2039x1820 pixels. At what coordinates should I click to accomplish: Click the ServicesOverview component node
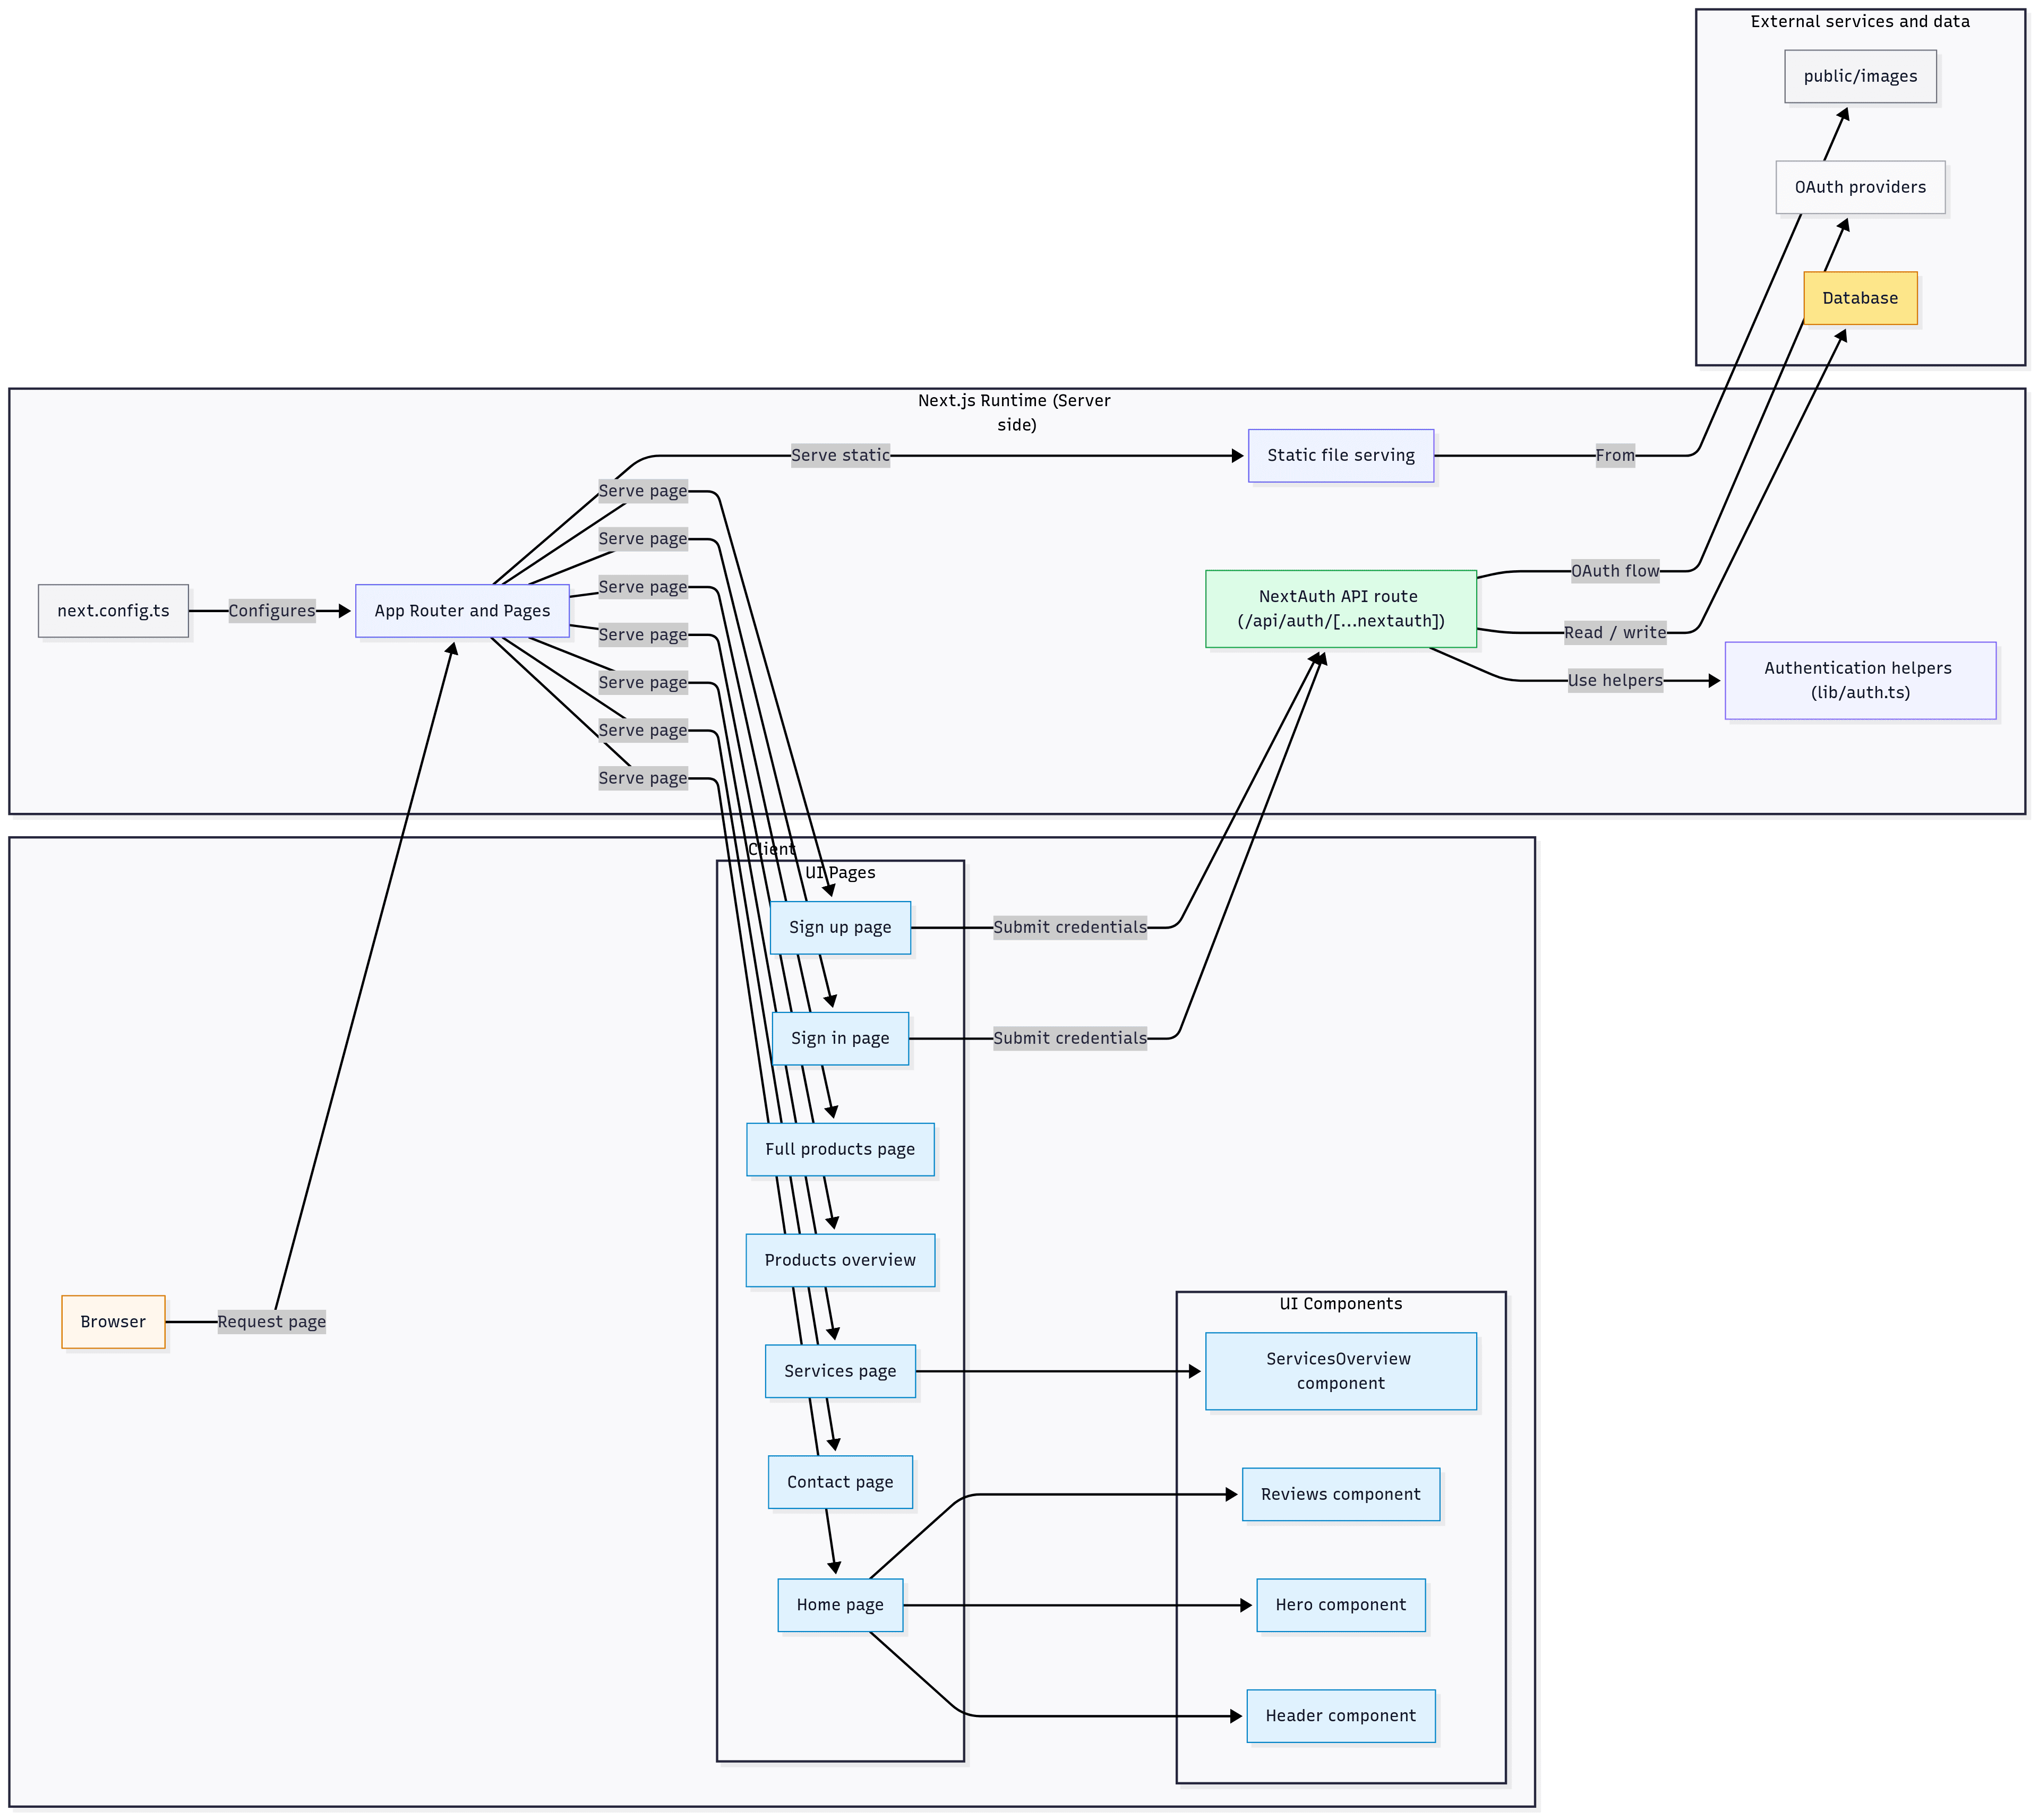tap(1341, 1371)
